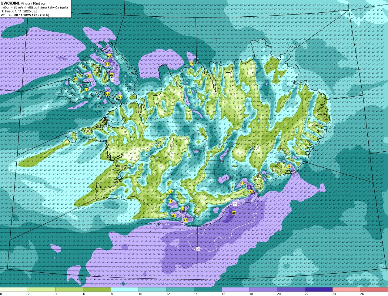Screen dimensions: 388x296
Task: Select the yellow "25" gust label in Westfjords
Action: click(x=76, y=79)
